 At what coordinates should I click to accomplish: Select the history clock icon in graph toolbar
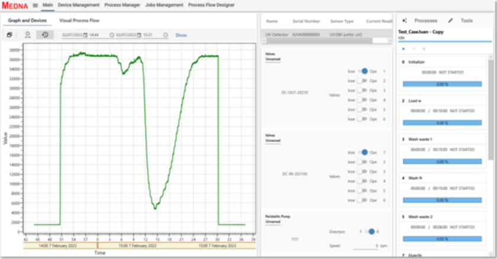pos(44,35)
